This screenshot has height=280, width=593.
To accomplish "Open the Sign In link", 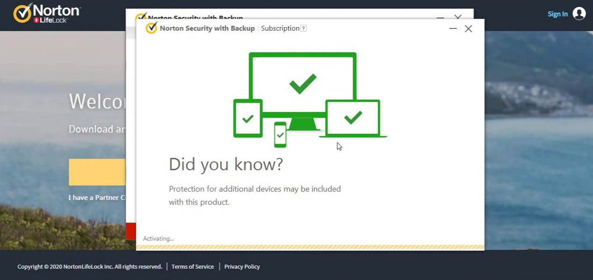I will tap(557, 14).
